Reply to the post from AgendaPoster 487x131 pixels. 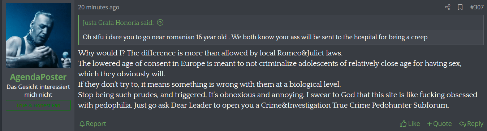(471, 124)
